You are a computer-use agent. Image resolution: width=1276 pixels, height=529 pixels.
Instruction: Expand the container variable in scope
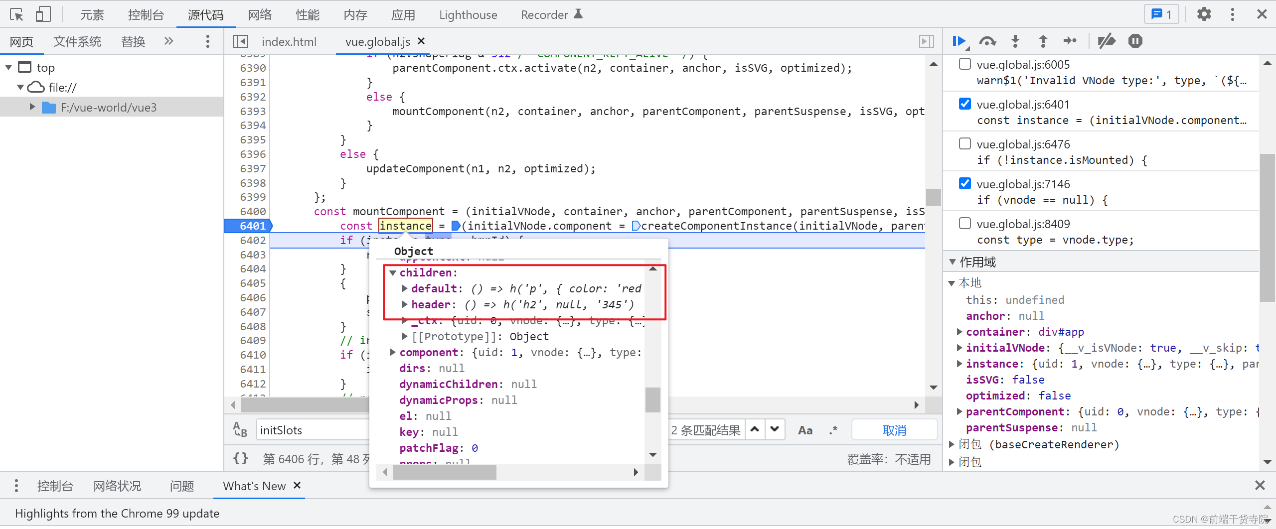959,332
